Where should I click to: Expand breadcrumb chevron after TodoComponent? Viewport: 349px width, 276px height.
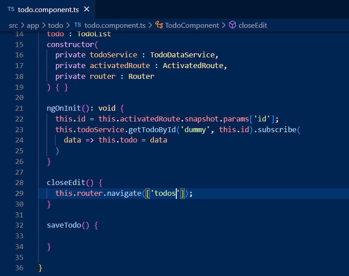[223, 26]
